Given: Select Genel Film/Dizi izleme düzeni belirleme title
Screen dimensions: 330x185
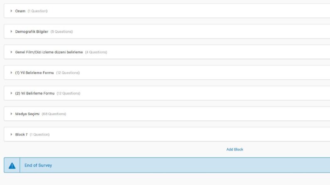Looking at the screenshot, I should [x=49, y=52].
